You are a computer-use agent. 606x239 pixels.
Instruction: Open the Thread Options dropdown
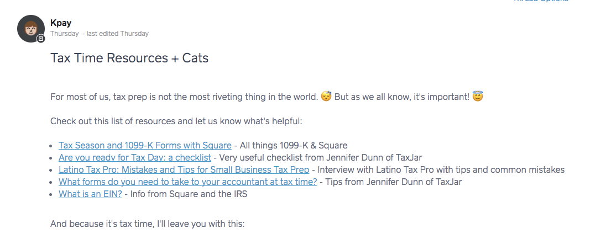540,1
